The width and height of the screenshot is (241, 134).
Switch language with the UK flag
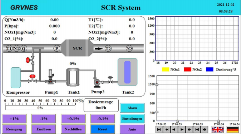tap(217, 130)
